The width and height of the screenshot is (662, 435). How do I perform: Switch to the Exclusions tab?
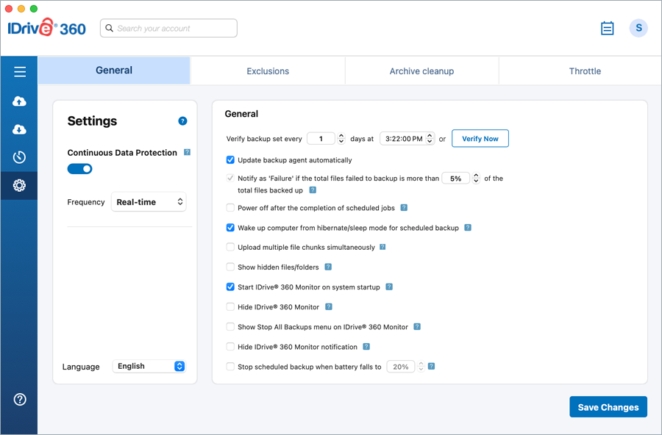pos(268,71)
